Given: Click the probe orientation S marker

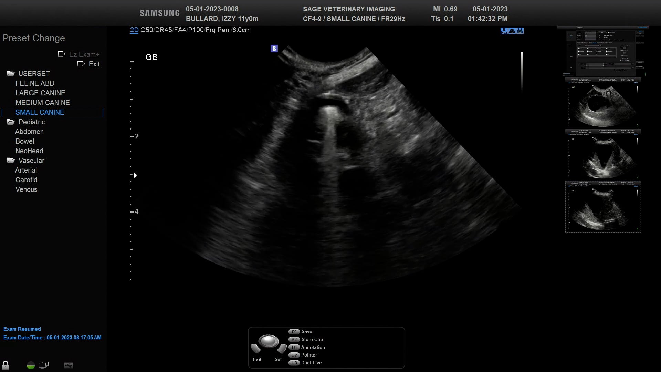Looking at the screenshot, I should (274, 49).
